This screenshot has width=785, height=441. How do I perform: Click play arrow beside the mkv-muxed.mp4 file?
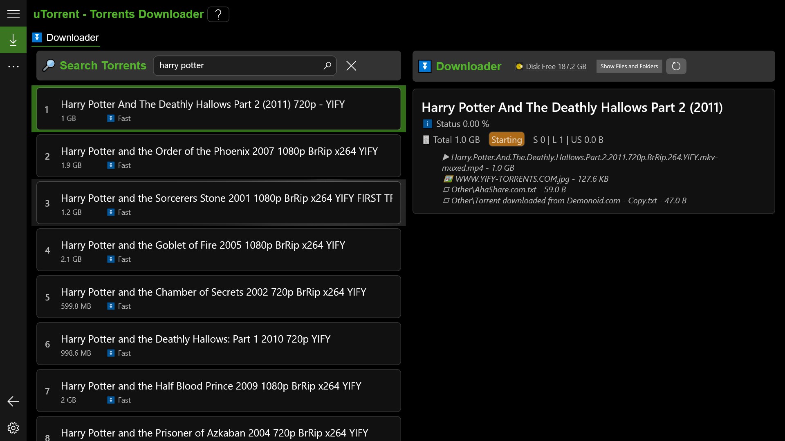click(446, 157)
